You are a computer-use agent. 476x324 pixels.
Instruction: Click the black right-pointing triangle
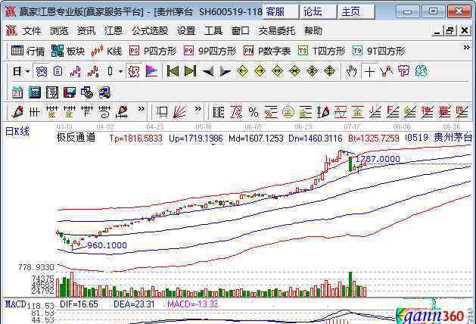[226, 72]
